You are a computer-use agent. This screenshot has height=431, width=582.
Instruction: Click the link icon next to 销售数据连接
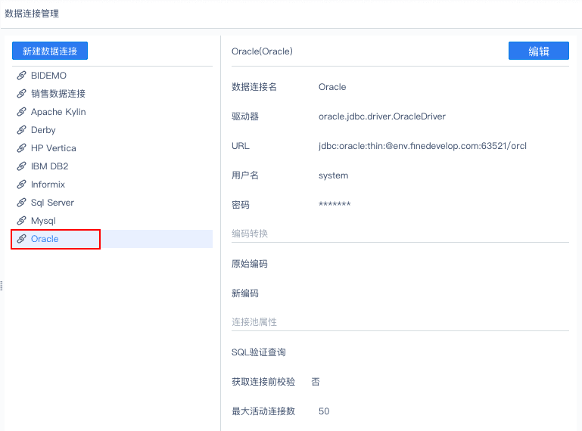(x=21, y=94)
